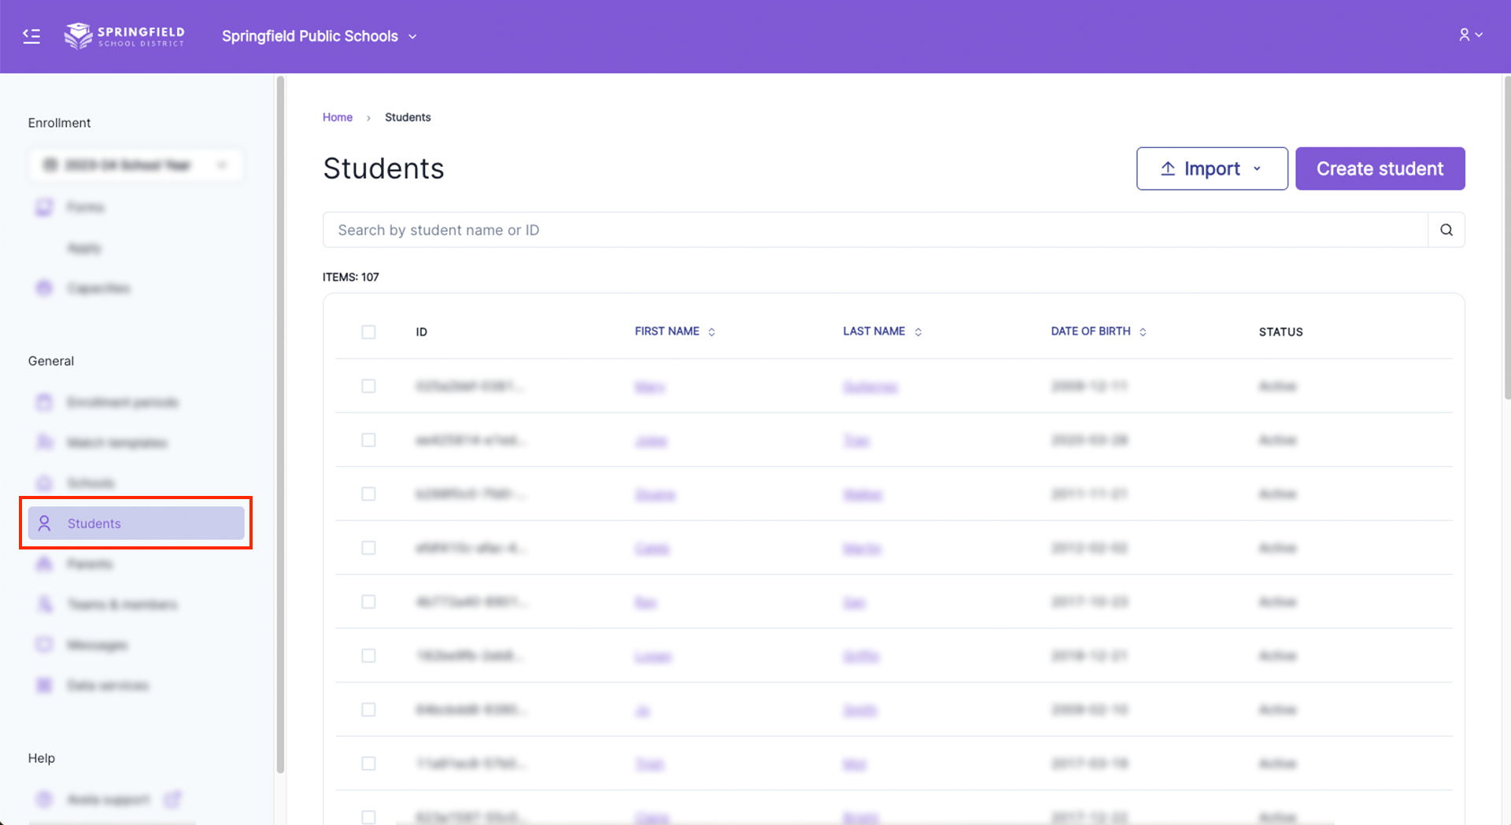Expand the school year selector dropdown
The width and height of the screenshot is (1511, 825).
[x=222, y=165]
